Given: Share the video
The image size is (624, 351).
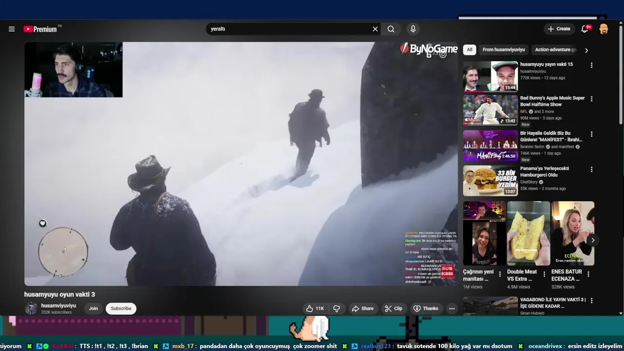Looking at the screenshot, I should point(362,308).
